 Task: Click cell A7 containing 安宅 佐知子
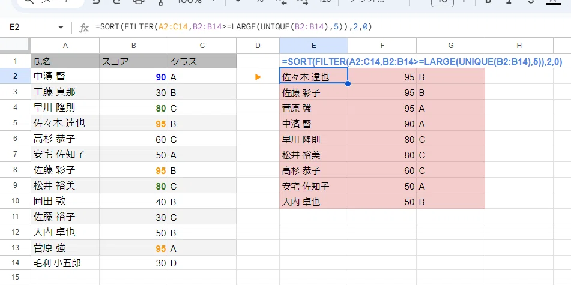[x=65, y=155]
